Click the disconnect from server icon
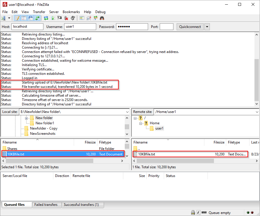The image size is (260, 216). (66, 18)
